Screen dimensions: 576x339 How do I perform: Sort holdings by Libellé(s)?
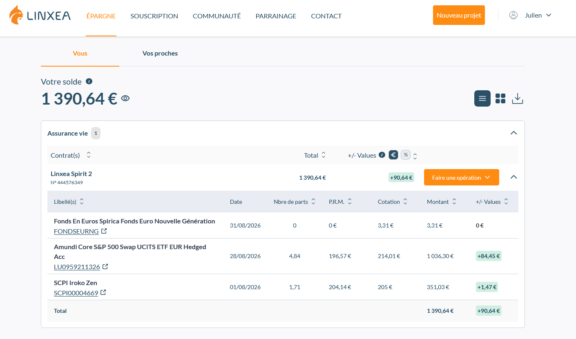point(82,201)
